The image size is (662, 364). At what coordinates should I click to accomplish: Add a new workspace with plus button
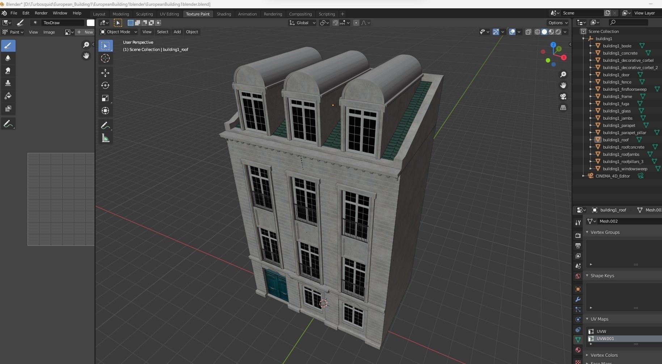[342, 14]
